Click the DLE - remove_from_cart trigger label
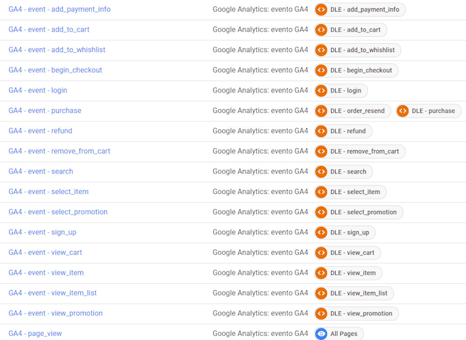Image resolution: width=466 pixels, height=340 pixels. pos(365,151)
